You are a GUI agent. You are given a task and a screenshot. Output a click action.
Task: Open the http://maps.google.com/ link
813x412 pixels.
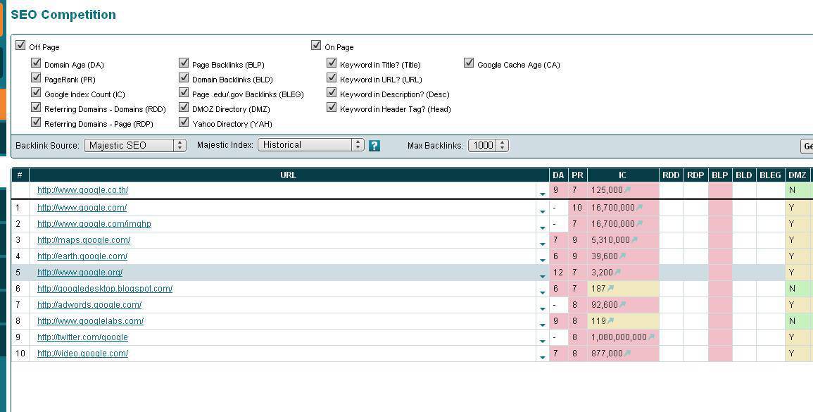point(84,239)
